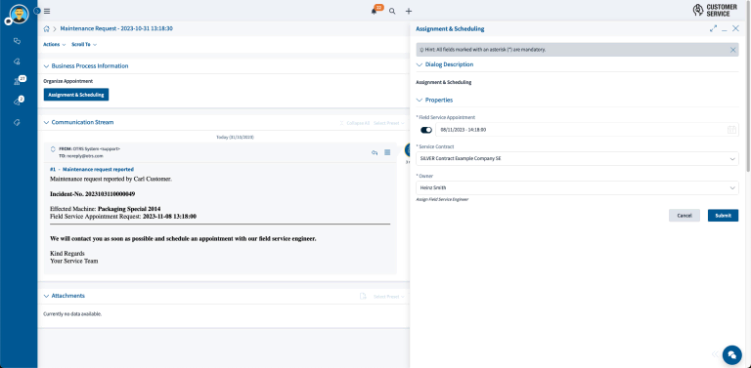Open the Service Contract dropdown

pyautogui.click(x=577, y=159)
